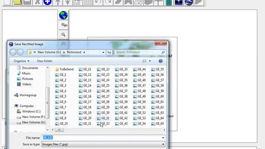Click the file list scroll right arrow
The image size is (265, 149).
click(164, 130)
